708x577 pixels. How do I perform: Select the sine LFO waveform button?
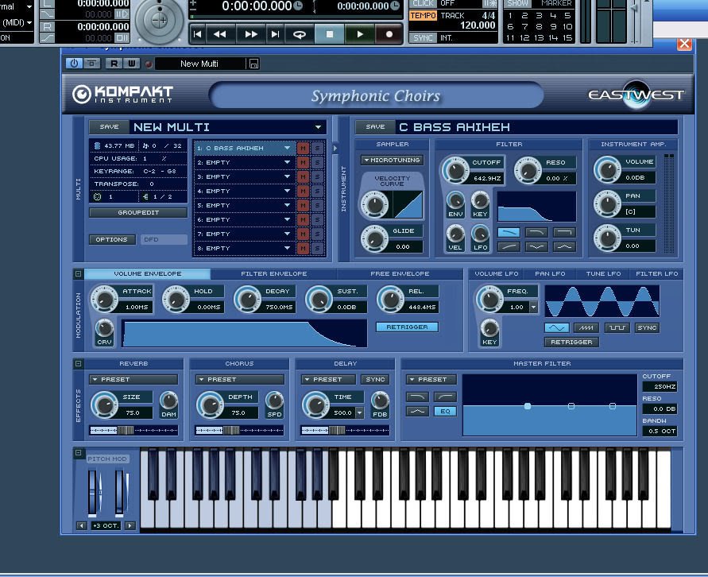(x=557, y=327)
